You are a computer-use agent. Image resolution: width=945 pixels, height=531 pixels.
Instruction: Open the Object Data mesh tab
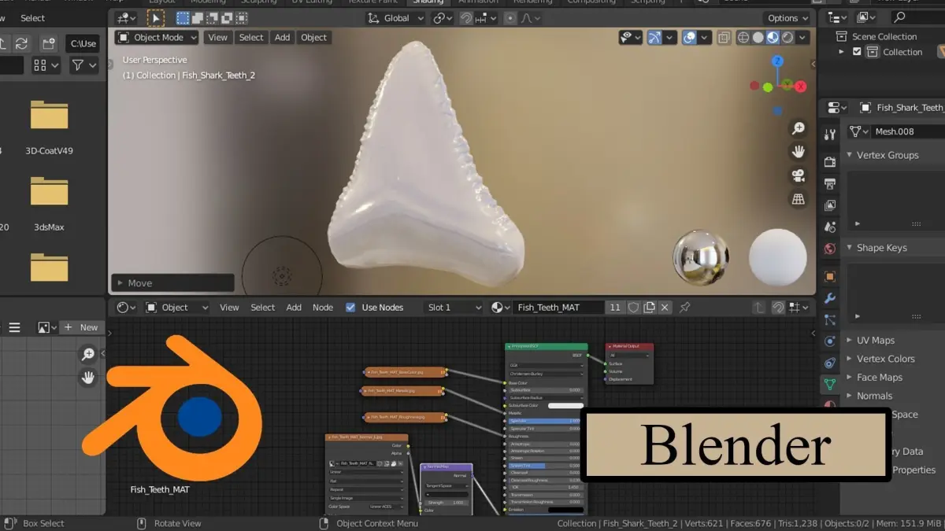pyautogui.click(x=829, y=385)
